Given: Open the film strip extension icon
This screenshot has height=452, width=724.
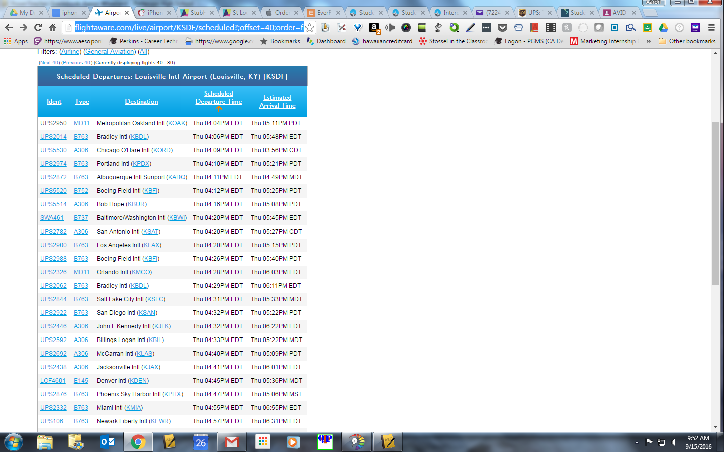Looking at the screenshot, I should click(x=551, y=27).
